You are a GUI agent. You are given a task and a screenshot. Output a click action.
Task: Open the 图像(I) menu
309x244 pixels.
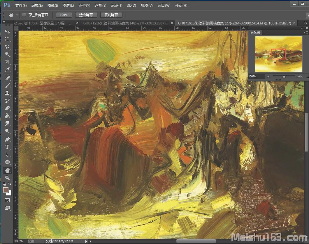click(x=52, y=6)
